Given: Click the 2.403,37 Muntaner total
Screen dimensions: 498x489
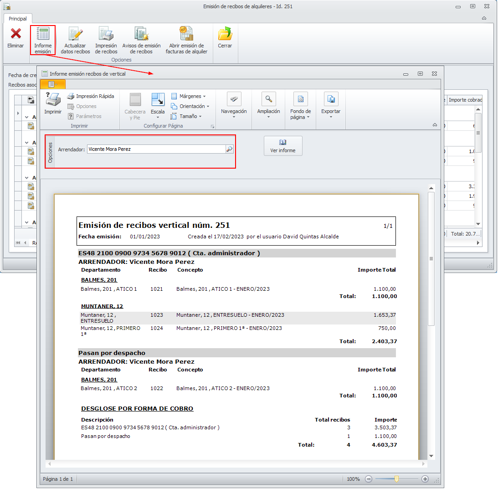Looking at the screenshot, I should [x=384, y=341].
